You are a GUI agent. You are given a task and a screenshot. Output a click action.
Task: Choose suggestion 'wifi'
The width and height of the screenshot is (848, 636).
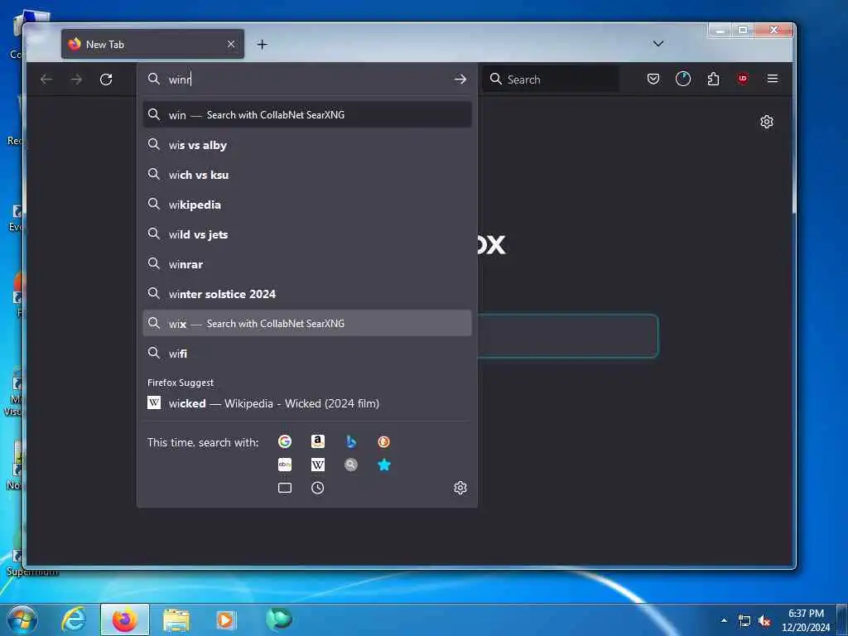pos(307,353)
